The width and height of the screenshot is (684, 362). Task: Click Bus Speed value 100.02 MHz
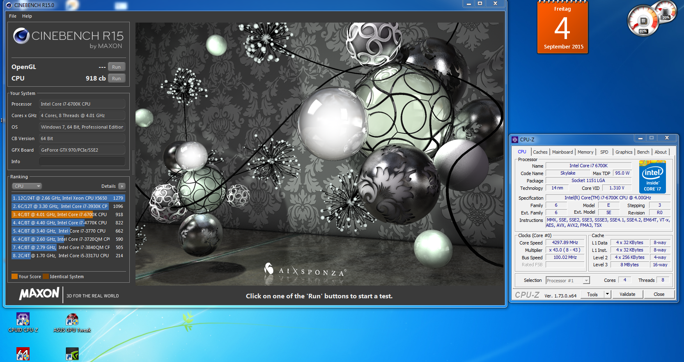[x=565, y=257]
